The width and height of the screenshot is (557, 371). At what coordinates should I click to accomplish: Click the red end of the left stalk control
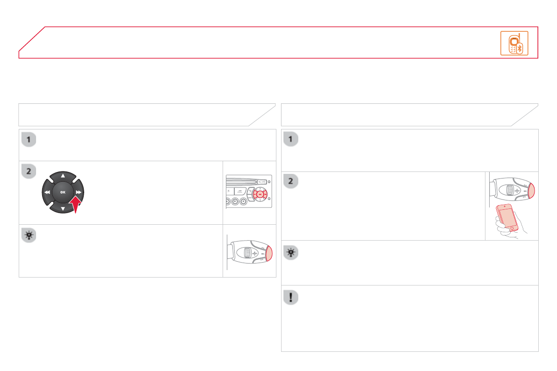click(x=268, y=254)
